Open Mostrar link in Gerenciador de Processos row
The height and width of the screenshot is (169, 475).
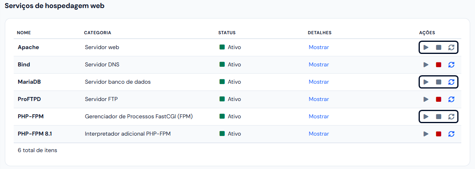[319, 116]
